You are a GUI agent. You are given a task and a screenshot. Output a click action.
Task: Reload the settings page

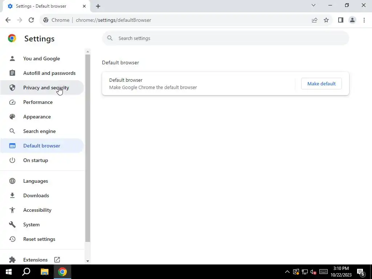click(31, 20)
